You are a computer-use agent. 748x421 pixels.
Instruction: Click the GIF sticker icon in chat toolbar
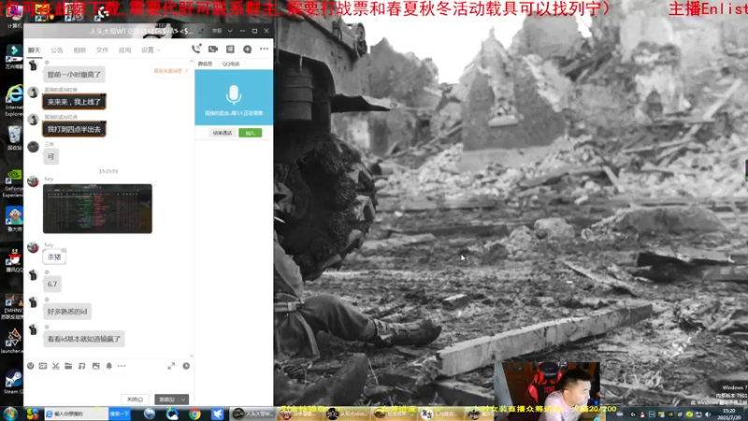pyautogui.click(x=43, y=366)
